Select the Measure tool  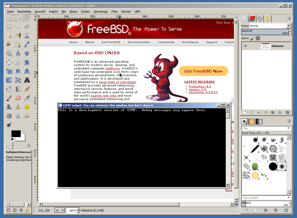(18, 53)
